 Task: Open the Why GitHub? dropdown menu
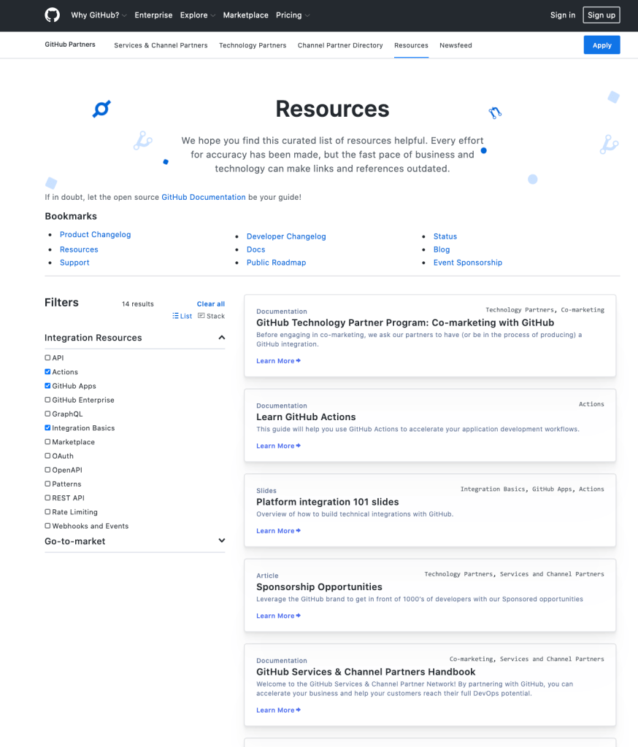(99, 15)
